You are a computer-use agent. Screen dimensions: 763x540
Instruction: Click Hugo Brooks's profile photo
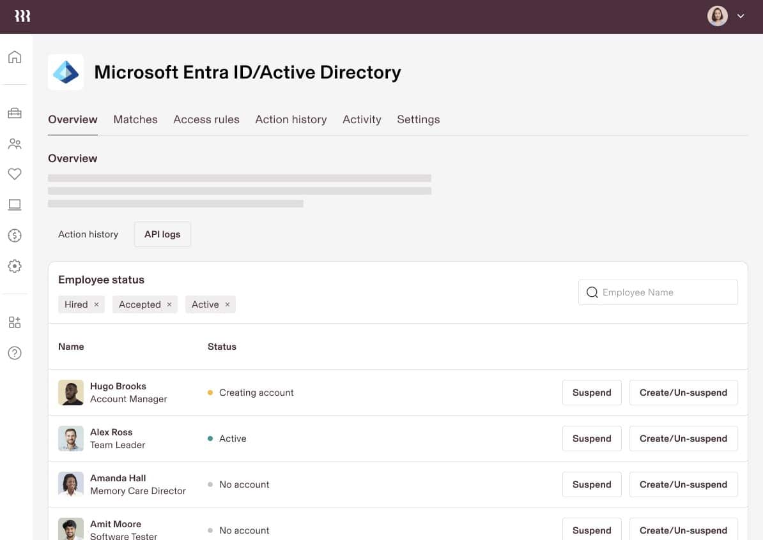(x=70, y=393)
